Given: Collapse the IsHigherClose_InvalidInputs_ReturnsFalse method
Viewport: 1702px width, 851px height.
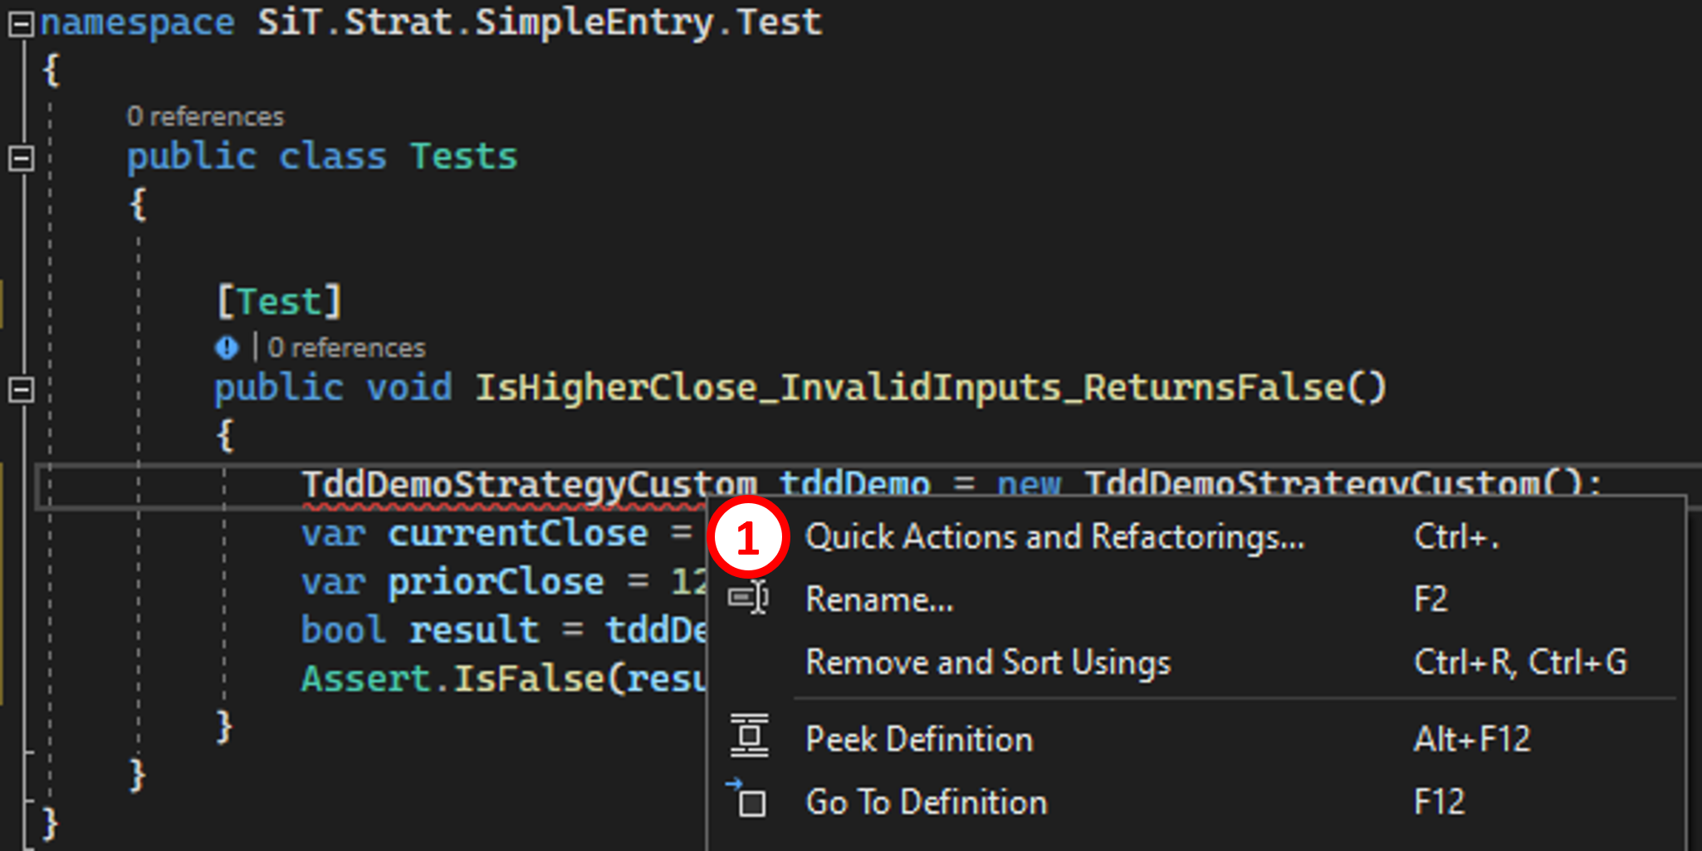Looking at the screenshot, I should [x=21, y=389].
